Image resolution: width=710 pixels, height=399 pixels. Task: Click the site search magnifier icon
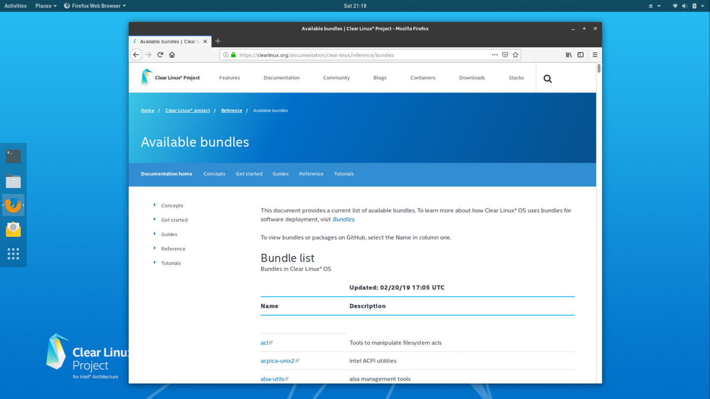(547, 78)
